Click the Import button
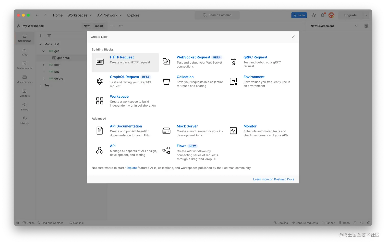Image resolution: width=386 pixels, height=244 pixels. 99,26
